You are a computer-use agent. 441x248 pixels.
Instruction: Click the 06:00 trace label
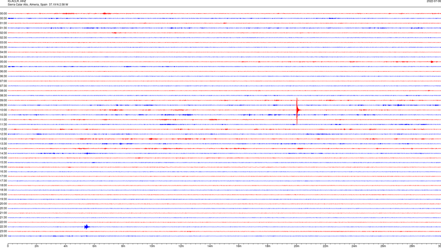[x=3, y=72]
